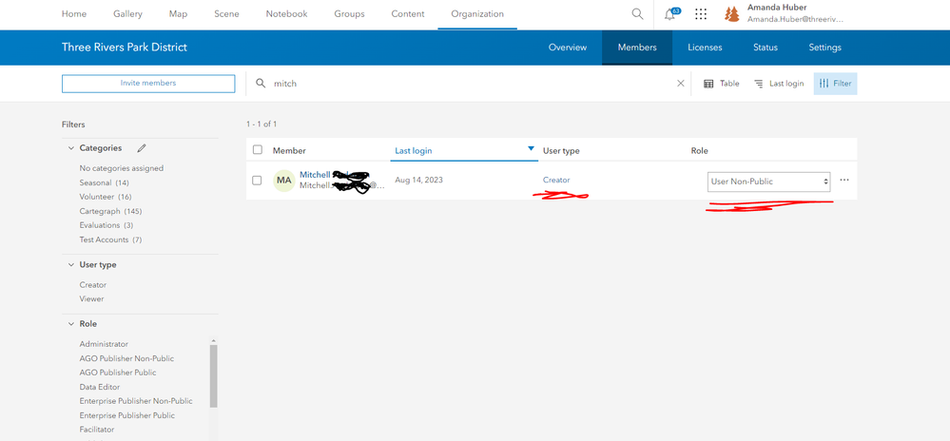Filter by Enterprise Publisher Non-Public role
The height and width of the screenshot is (441, 950).
[136, 401]
